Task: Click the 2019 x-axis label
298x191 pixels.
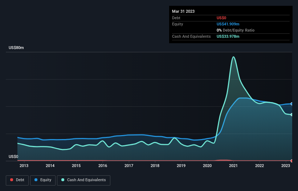Action: [181, 166]
